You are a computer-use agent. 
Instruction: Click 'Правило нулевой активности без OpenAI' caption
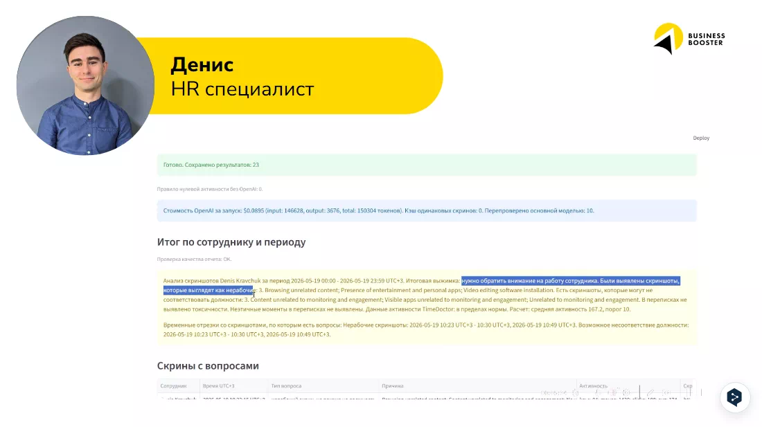coord(209,189)
